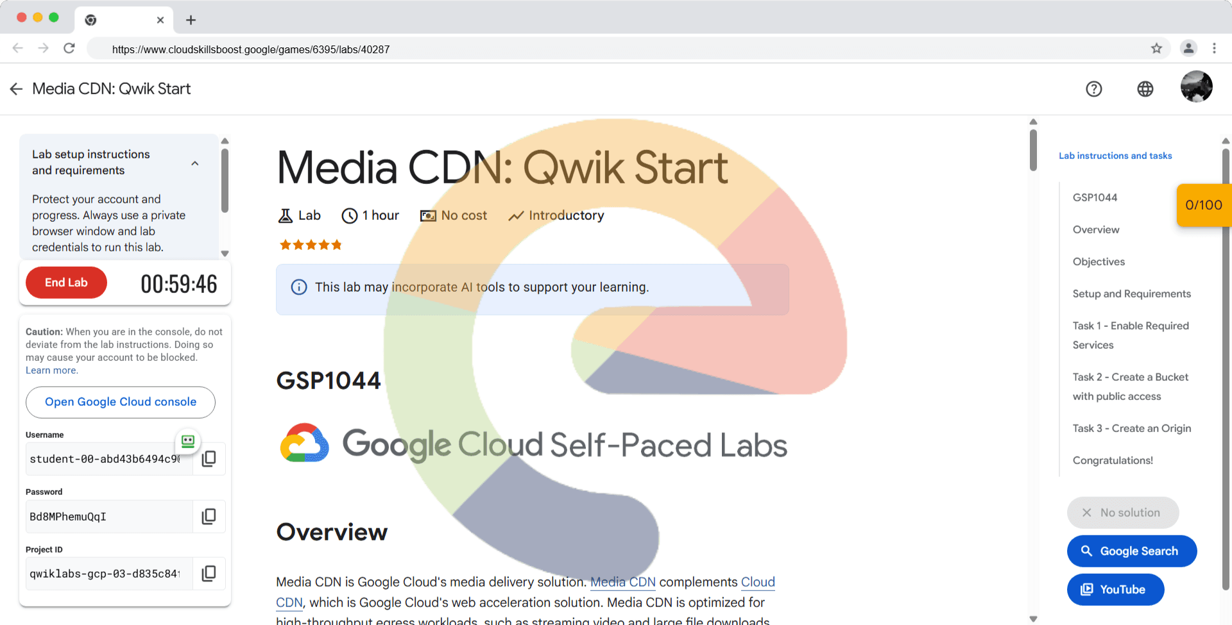Go back with the browser back arrow
This screenshot has width=1232, height=625.
(17, 48)
